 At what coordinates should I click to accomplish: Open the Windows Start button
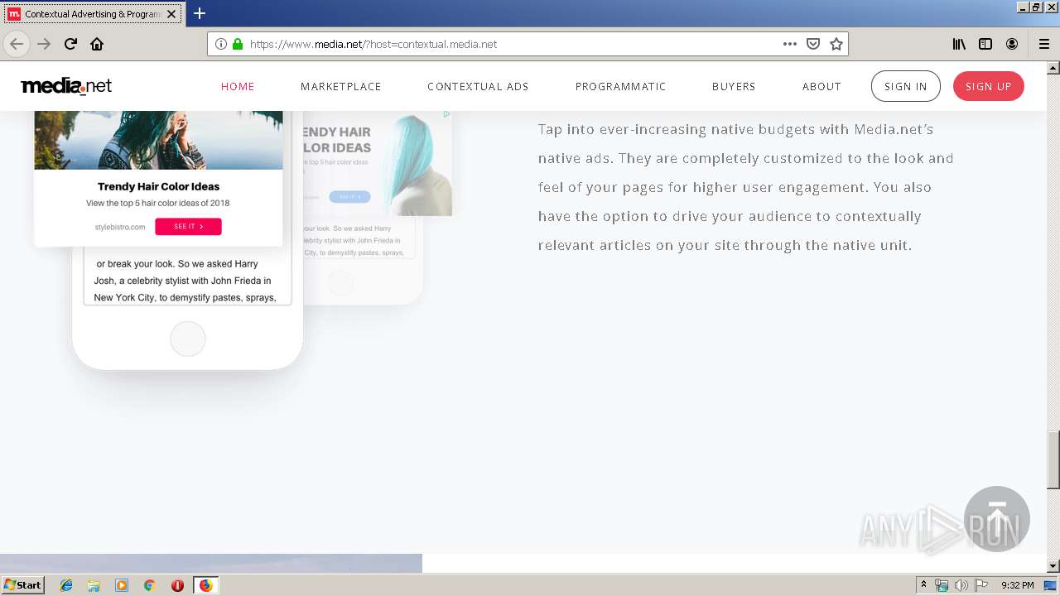pos(22,585)
